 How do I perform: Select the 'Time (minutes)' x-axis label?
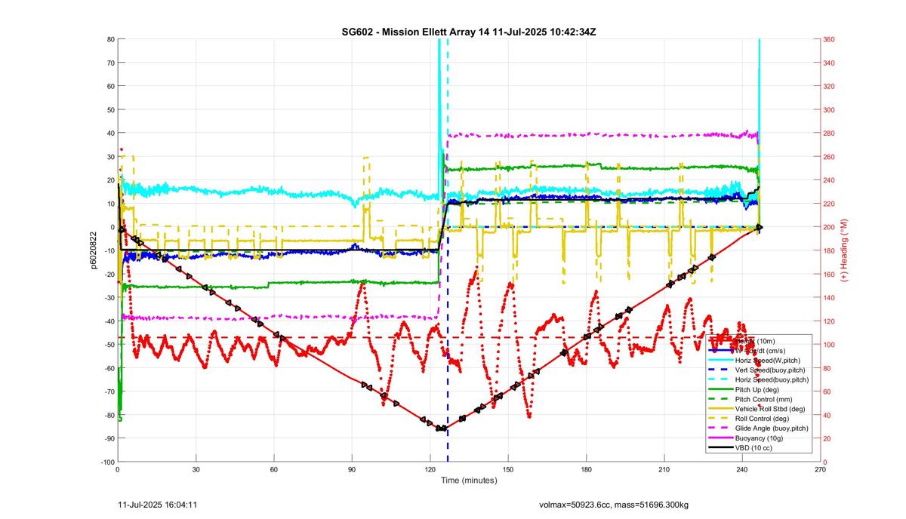pos(468,480)
